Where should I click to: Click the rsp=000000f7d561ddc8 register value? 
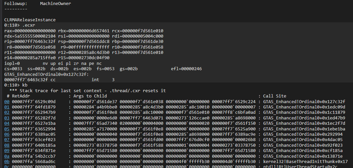pyautogui.click(x=84, y=42)
